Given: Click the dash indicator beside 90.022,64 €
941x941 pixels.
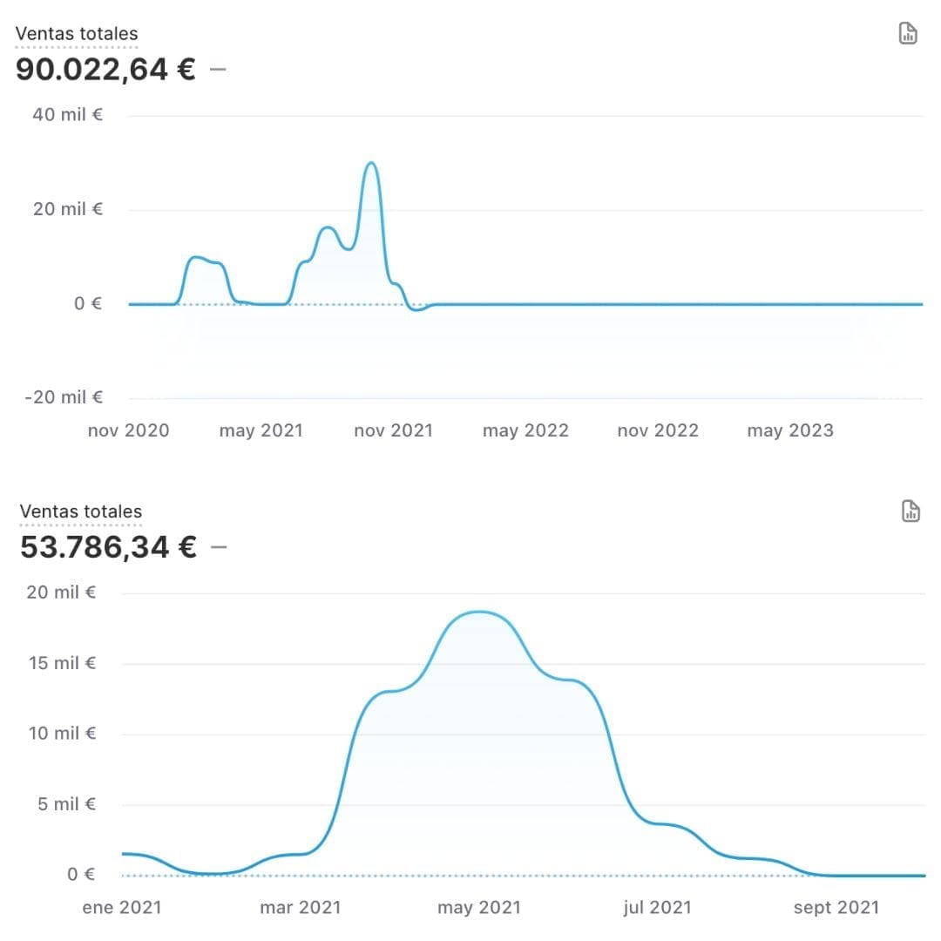Looking at the screenshot, I should (218, 69).
